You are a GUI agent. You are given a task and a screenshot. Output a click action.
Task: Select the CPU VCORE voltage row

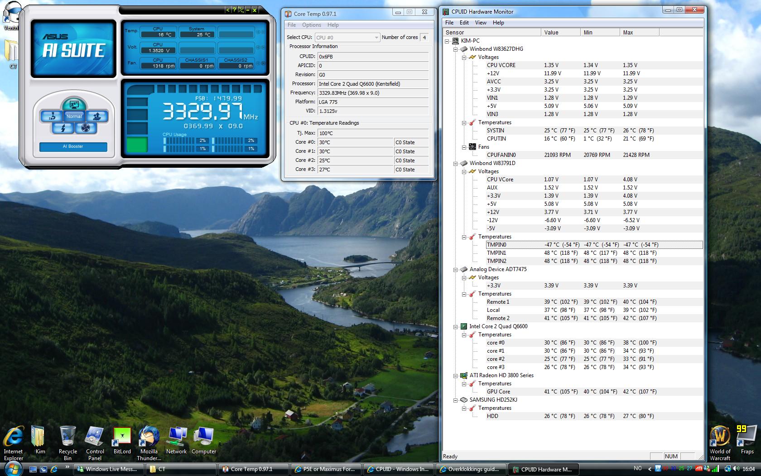click(594, 65)
